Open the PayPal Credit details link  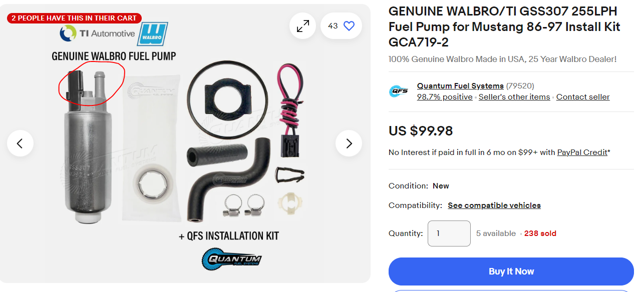(582, 152)
